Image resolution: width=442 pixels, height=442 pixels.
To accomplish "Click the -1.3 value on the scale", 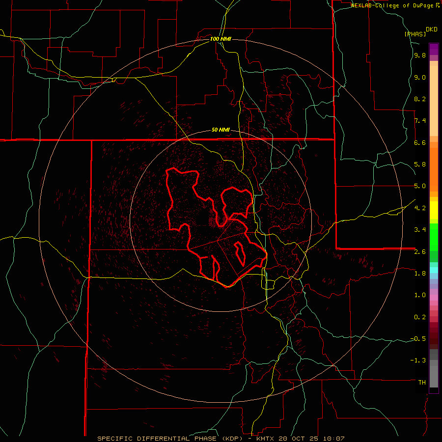I will (x=418, y=360).
